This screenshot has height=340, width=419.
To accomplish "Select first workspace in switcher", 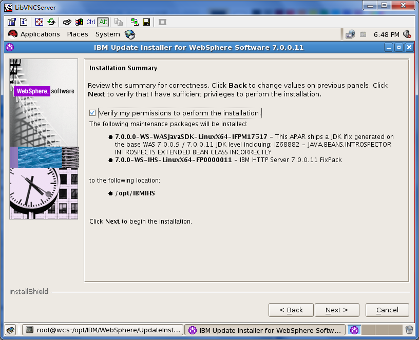I will pos(354,330).
